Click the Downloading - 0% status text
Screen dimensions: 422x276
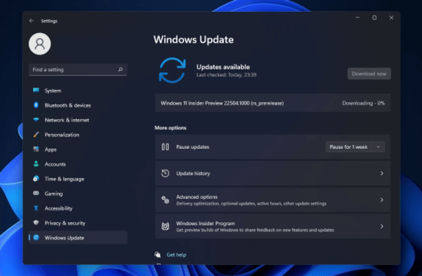tap(363, 103)
